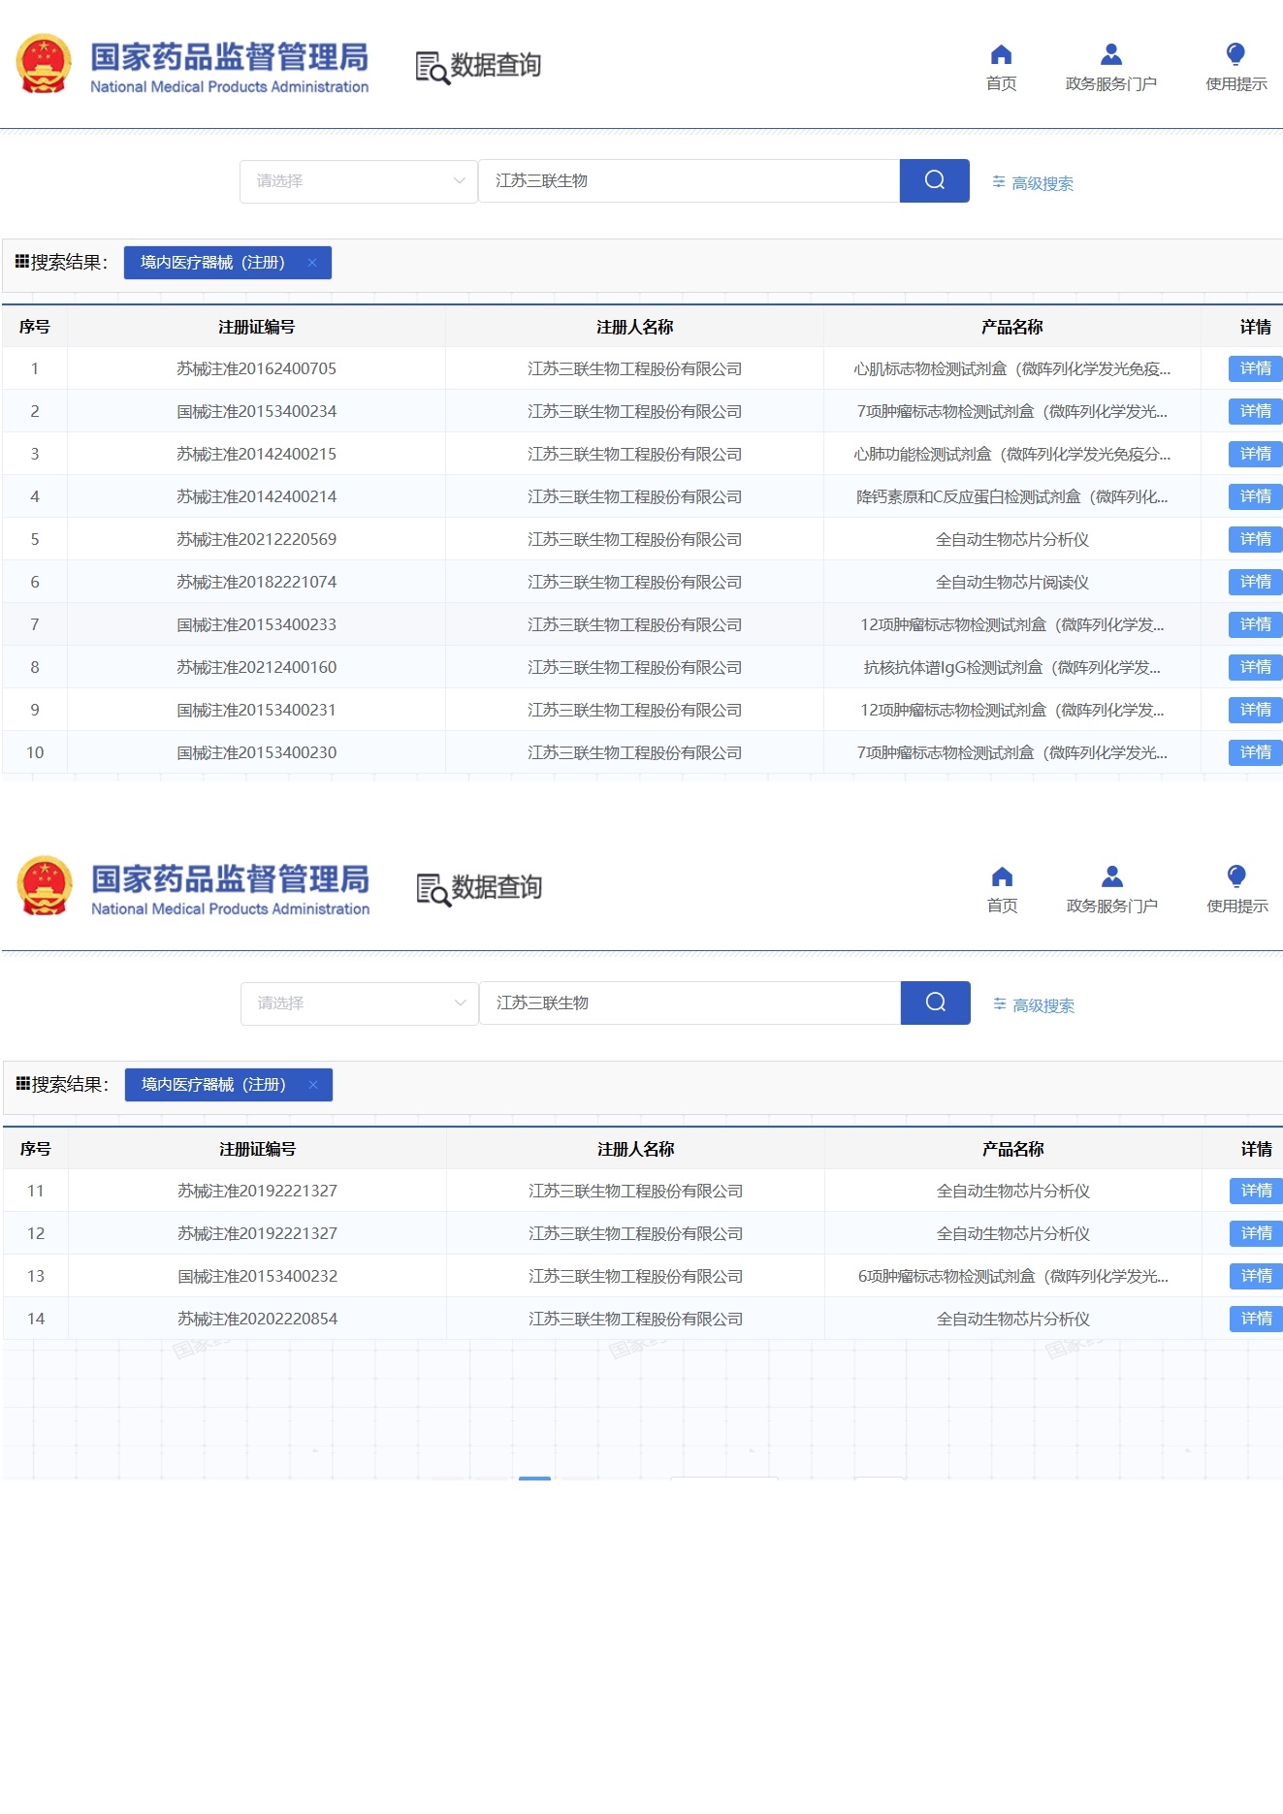Click product name 心肺功能检测试剂盒

(1012, 454)
